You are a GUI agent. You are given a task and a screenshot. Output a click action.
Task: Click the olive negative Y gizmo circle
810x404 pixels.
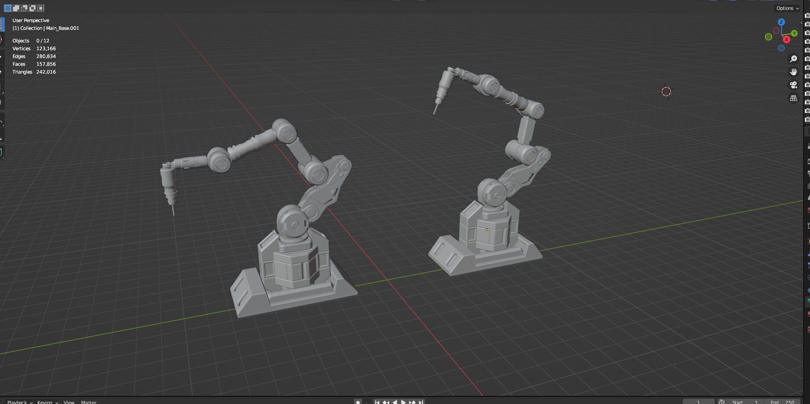pyautogui.click(x=768, y=37)
